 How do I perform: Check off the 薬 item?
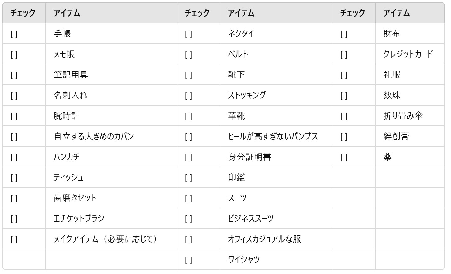[344, 157]
